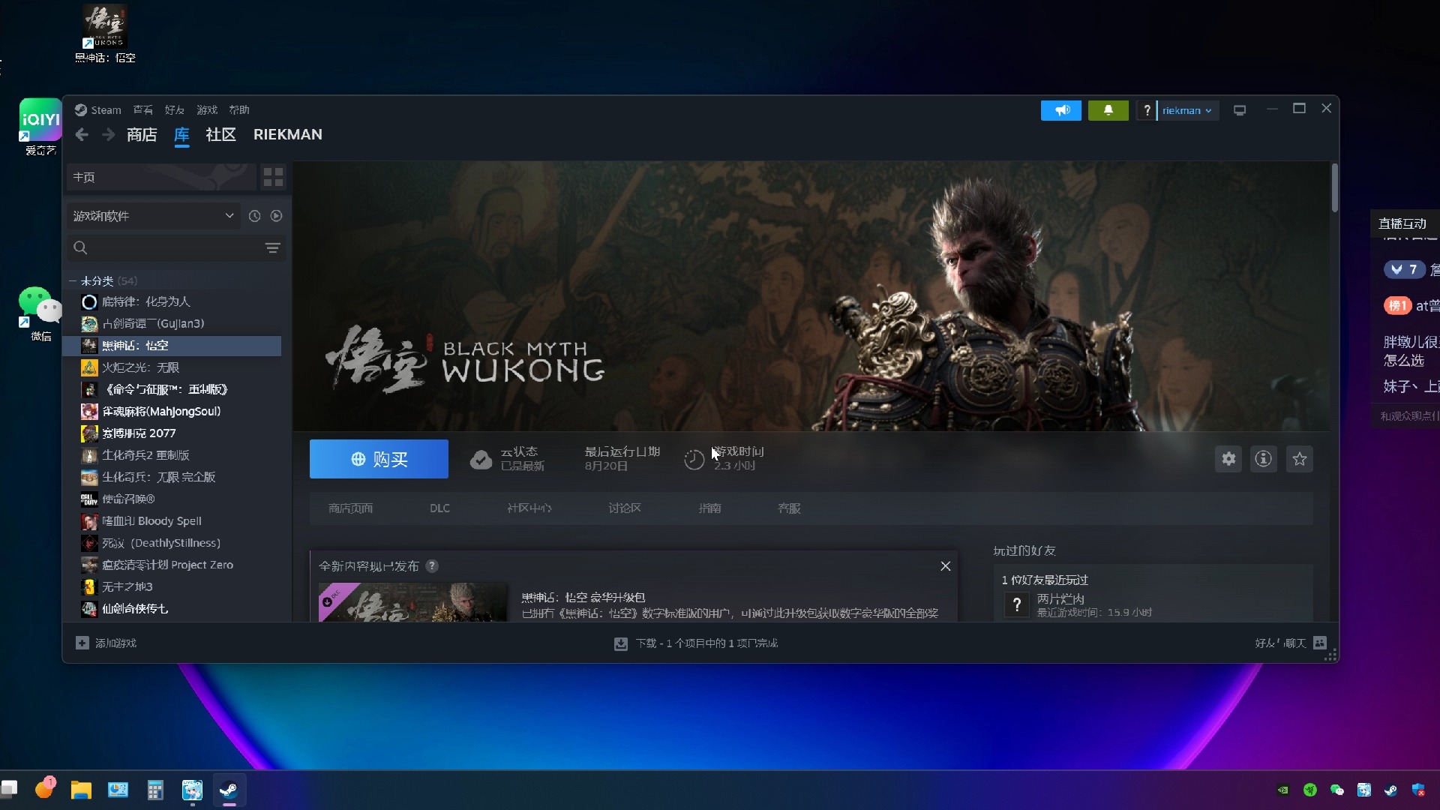The image size is (1440, 810).
Task: Open the downloads tray icon
Action: [x=621, y=643]
